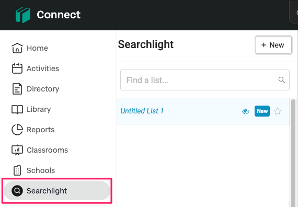The height and width of the screenshot is (207, 298).
Task: Click the Reports pie chart icon
Action: pos(17,130)
